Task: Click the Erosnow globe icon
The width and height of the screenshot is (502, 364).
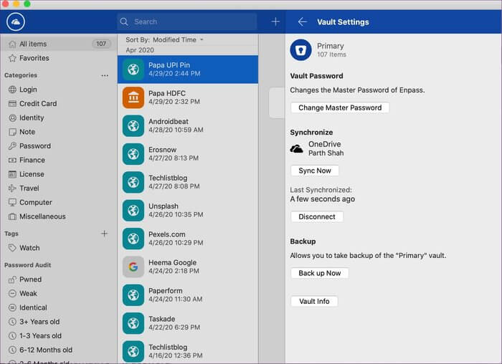Action: tap(133, 154)
